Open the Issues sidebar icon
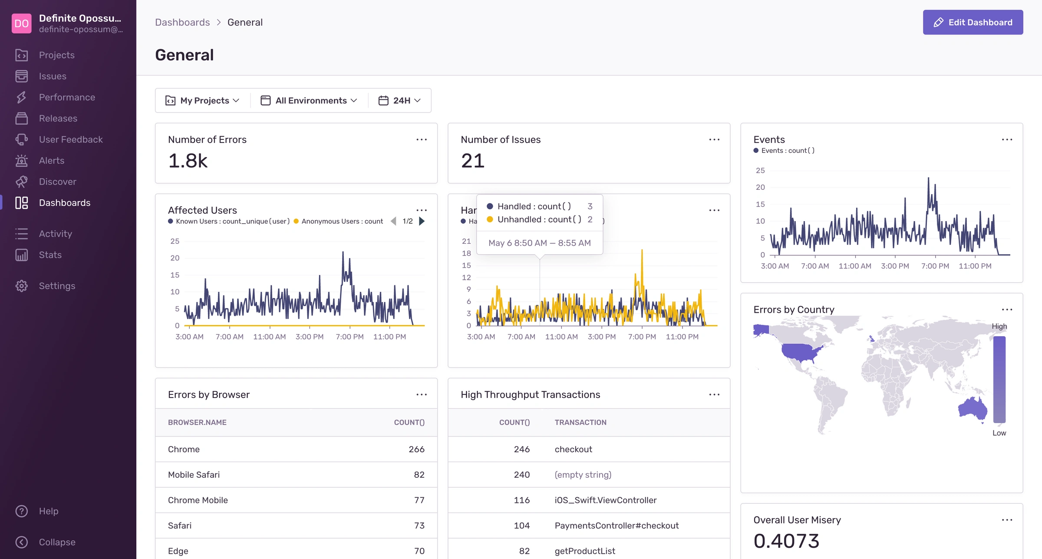This screenshot has width=1042, height=559. pos(22,76)
